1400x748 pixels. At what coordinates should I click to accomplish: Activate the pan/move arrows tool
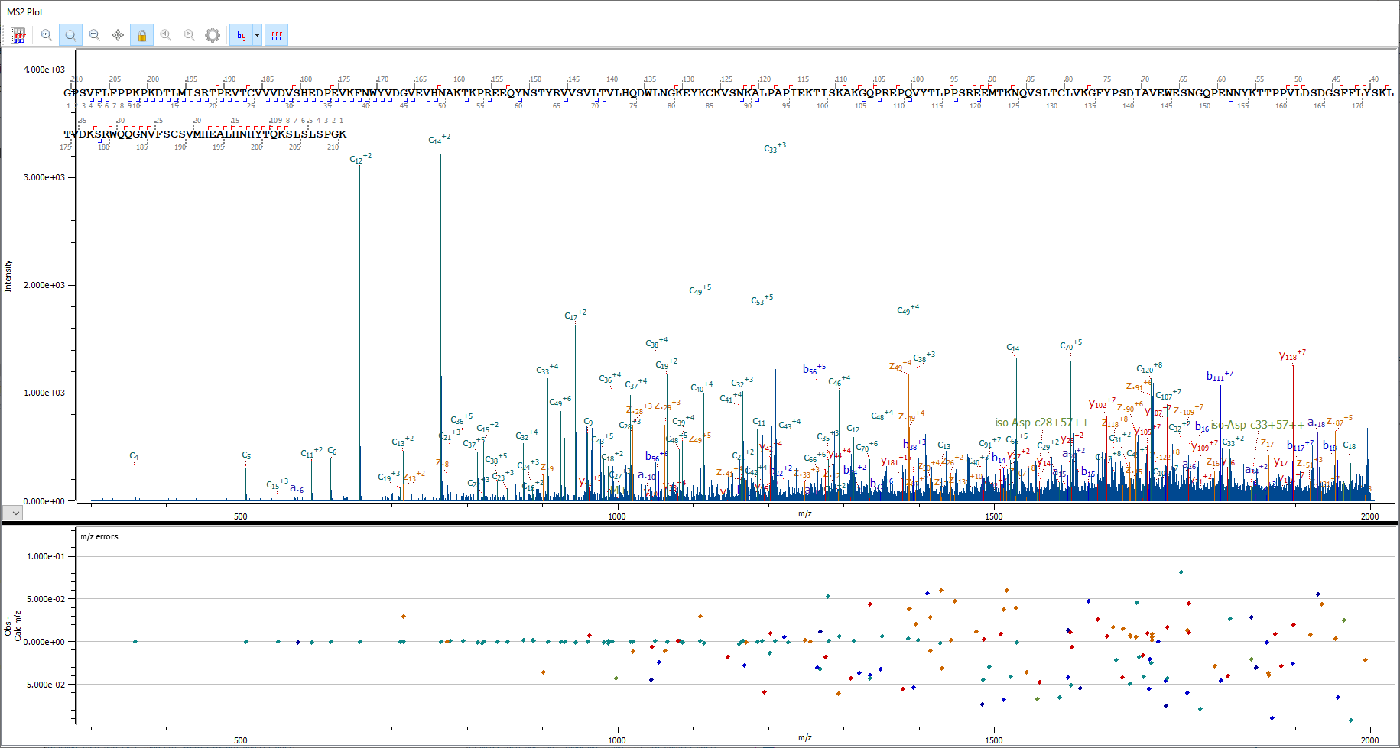(x=118, y=35)
